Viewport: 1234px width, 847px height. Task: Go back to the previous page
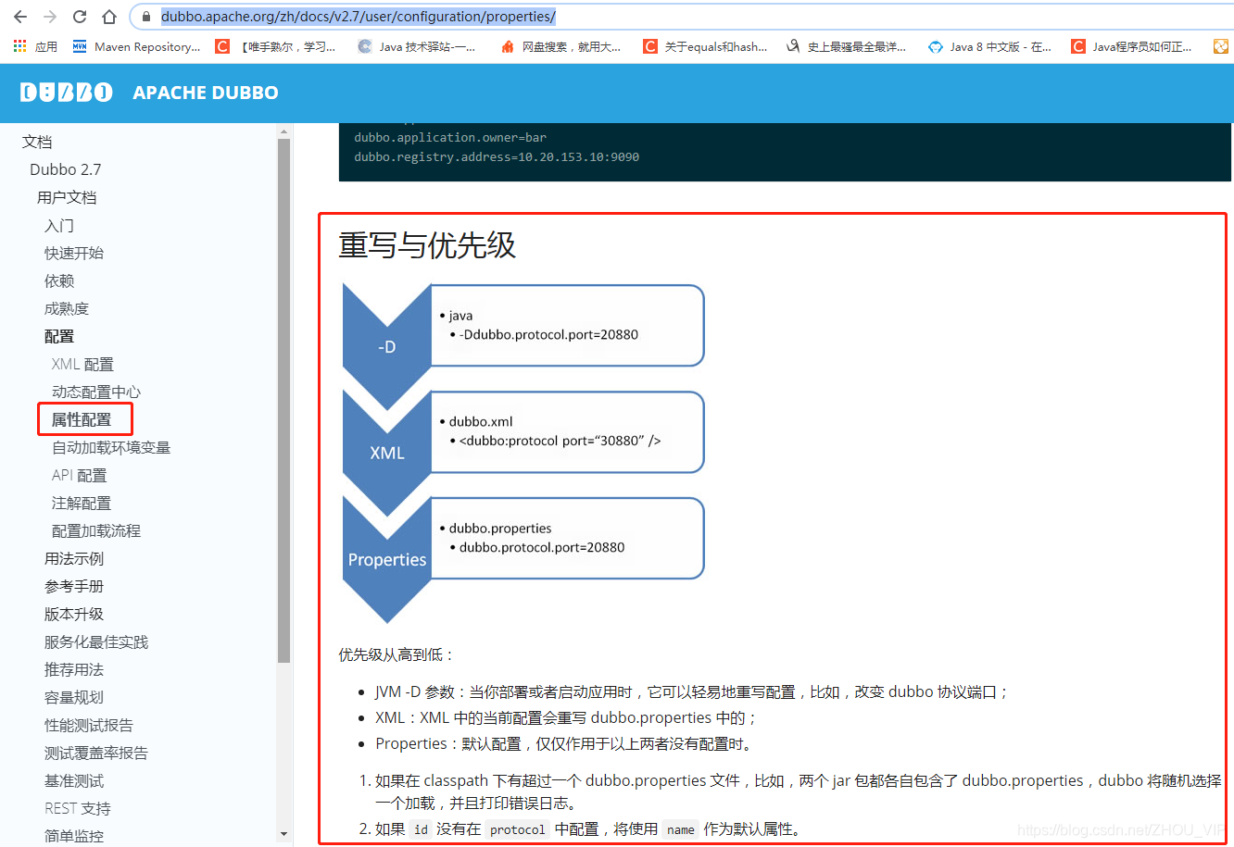[20, 17]
